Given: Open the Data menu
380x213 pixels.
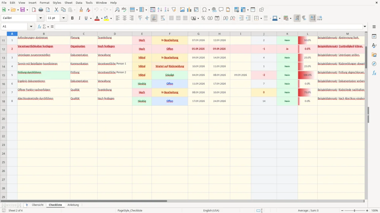Looking at the screenshot, I should (x=79, y=3).
